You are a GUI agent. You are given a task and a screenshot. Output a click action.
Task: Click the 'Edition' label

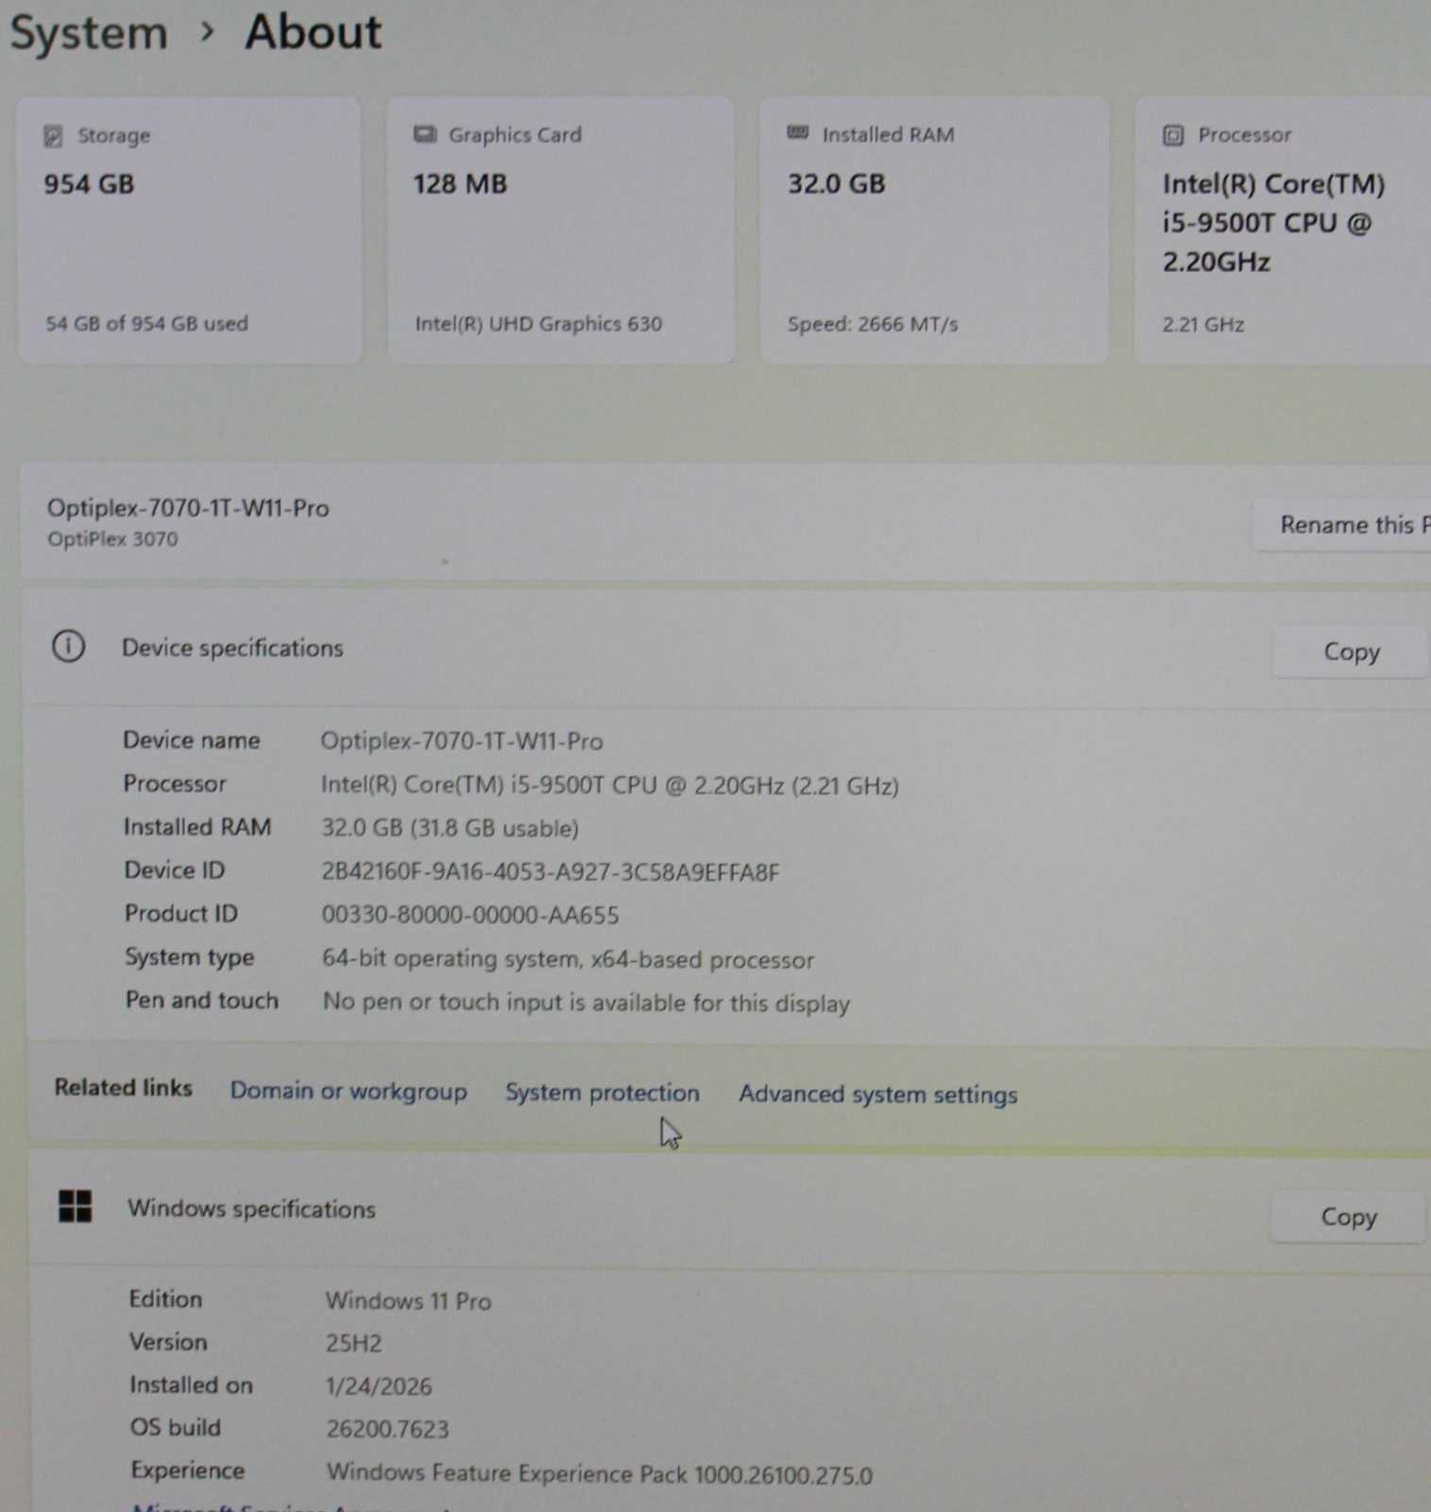click(x=165, y=1299)
